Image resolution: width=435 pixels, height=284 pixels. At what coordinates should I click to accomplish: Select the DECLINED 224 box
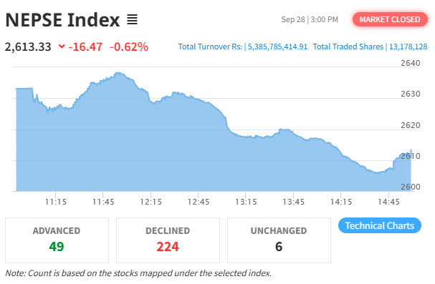[168, 240]
